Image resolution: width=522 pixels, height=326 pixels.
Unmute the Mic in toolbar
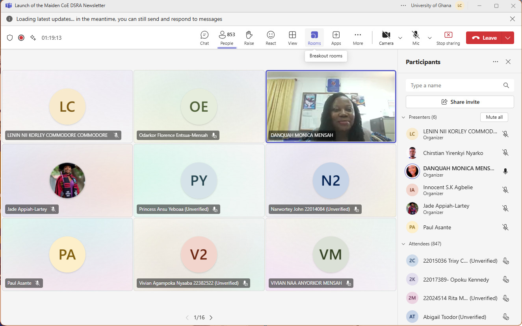[x=416, y=38]
